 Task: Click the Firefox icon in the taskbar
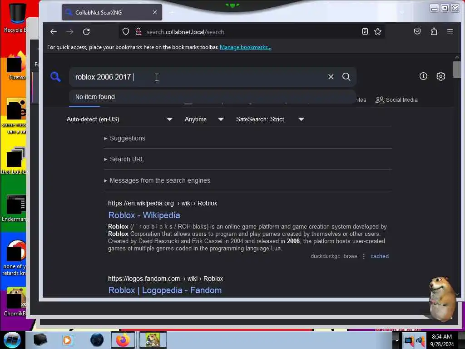pos(123,340)
